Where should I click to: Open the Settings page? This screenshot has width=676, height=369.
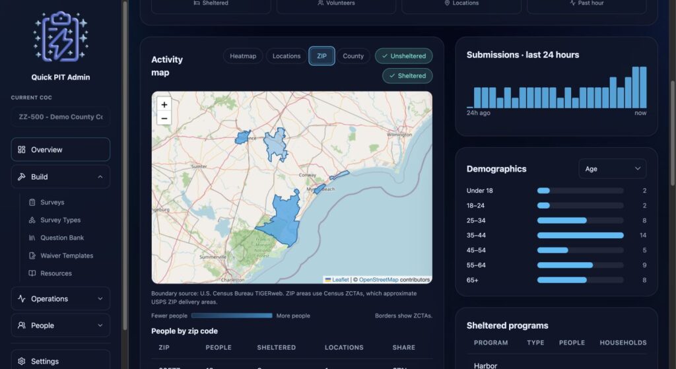(x=60, y=361)
